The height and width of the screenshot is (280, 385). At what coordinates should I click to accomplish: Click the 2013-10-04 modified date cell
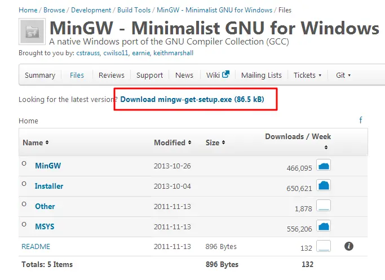coord(172,186)
